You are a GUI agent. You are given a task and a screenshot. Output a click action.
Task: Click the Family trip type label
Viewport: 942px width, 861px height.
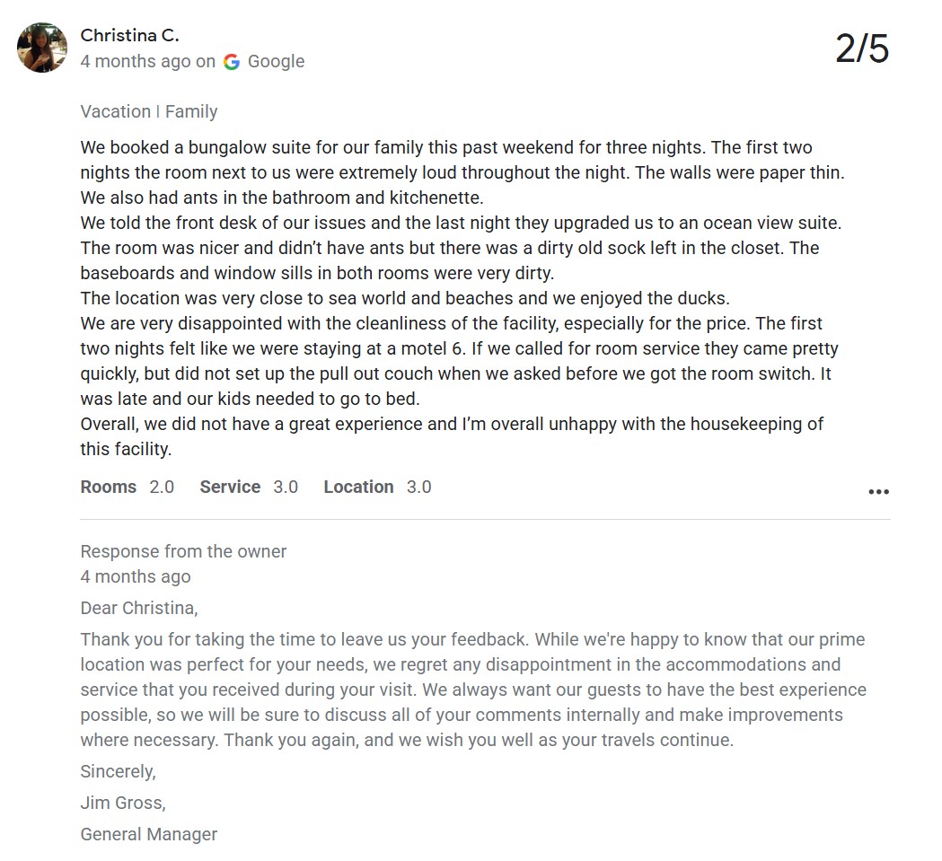click(x=191, y=111)
